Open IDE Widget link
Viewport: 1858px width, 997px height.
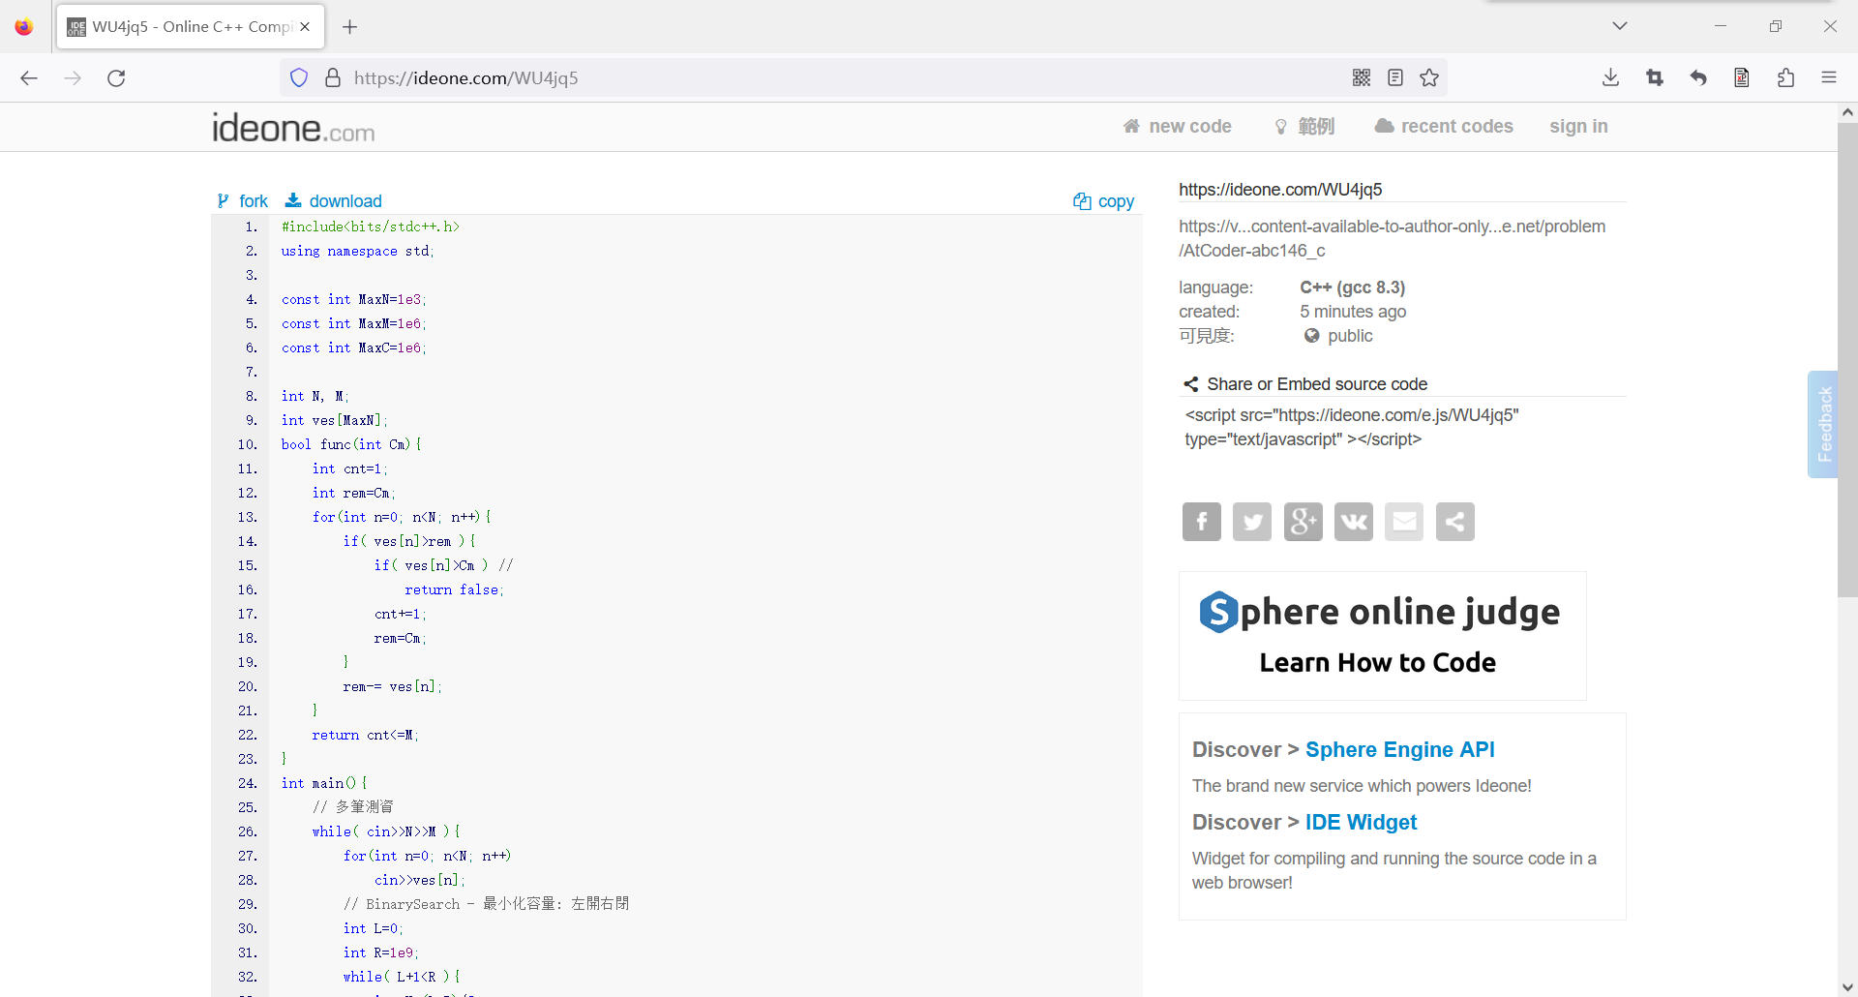click(1361, 823)
